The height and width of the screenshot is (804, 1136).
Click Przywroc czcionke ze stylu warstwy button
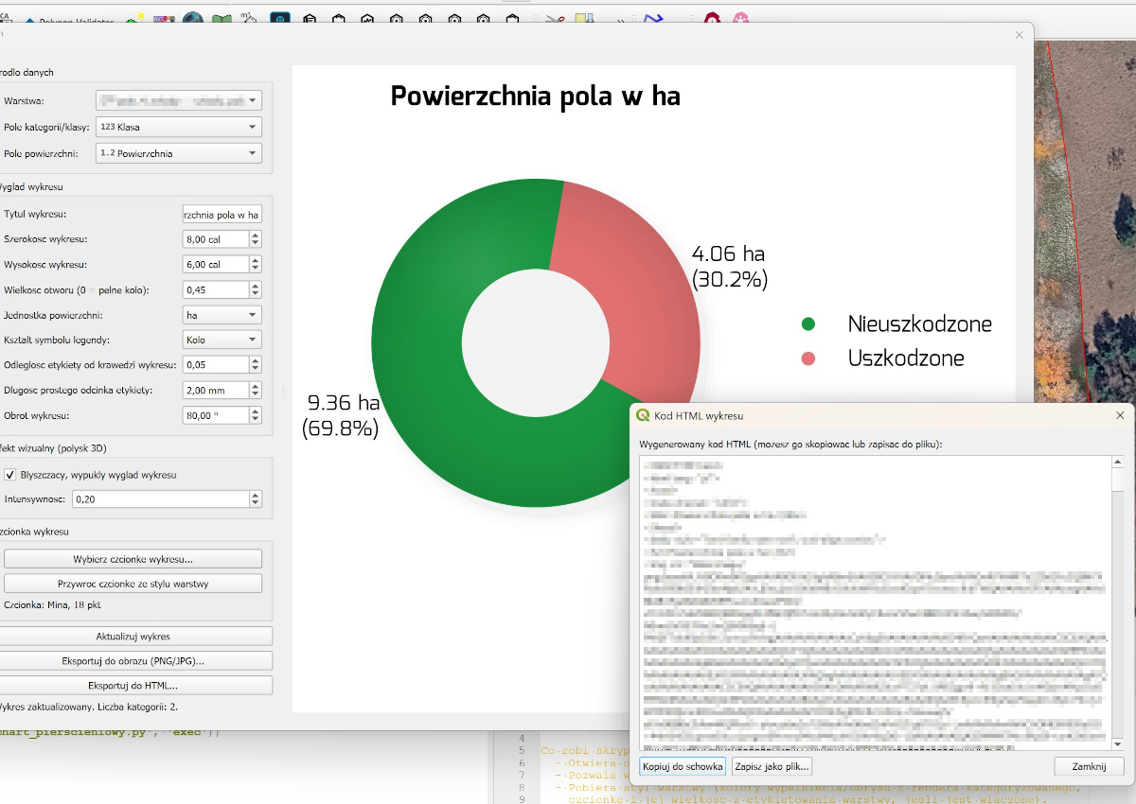coord(133,584)
